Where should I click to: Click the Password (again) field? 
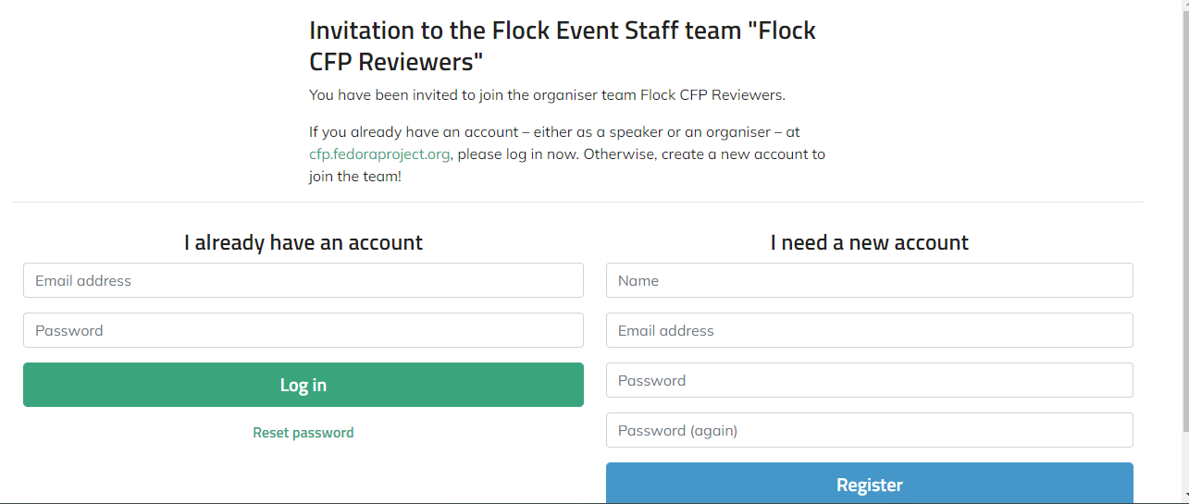tap(870, 430)
